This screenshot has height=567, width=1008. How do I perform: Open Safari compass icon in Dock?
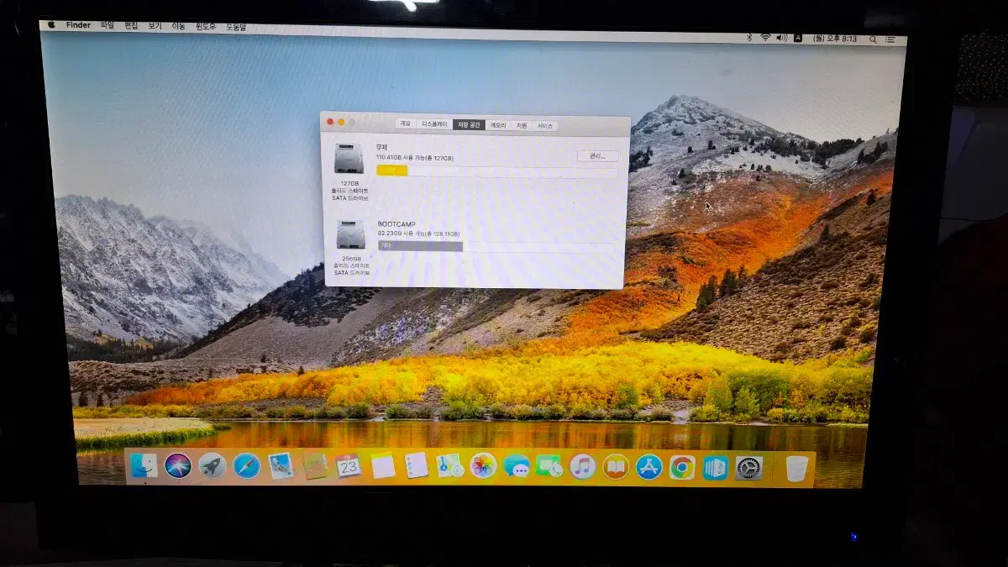point(246,465)
